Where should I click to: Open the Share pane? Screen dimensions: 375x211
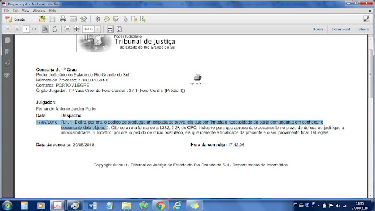pos(363,29)
